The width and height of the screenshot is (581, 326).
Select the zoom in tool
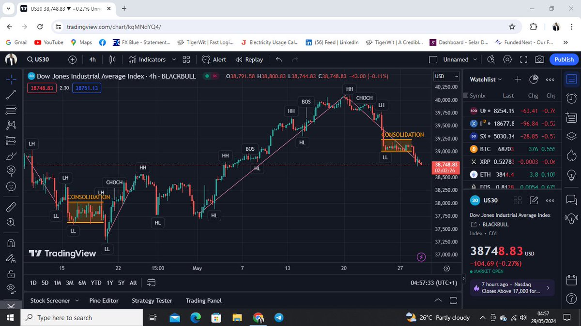11,222
